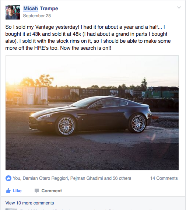This screenshot has width=186, height=210.
Task: Open Micah Trampe's profile picture
Action: tap(13, 12)
